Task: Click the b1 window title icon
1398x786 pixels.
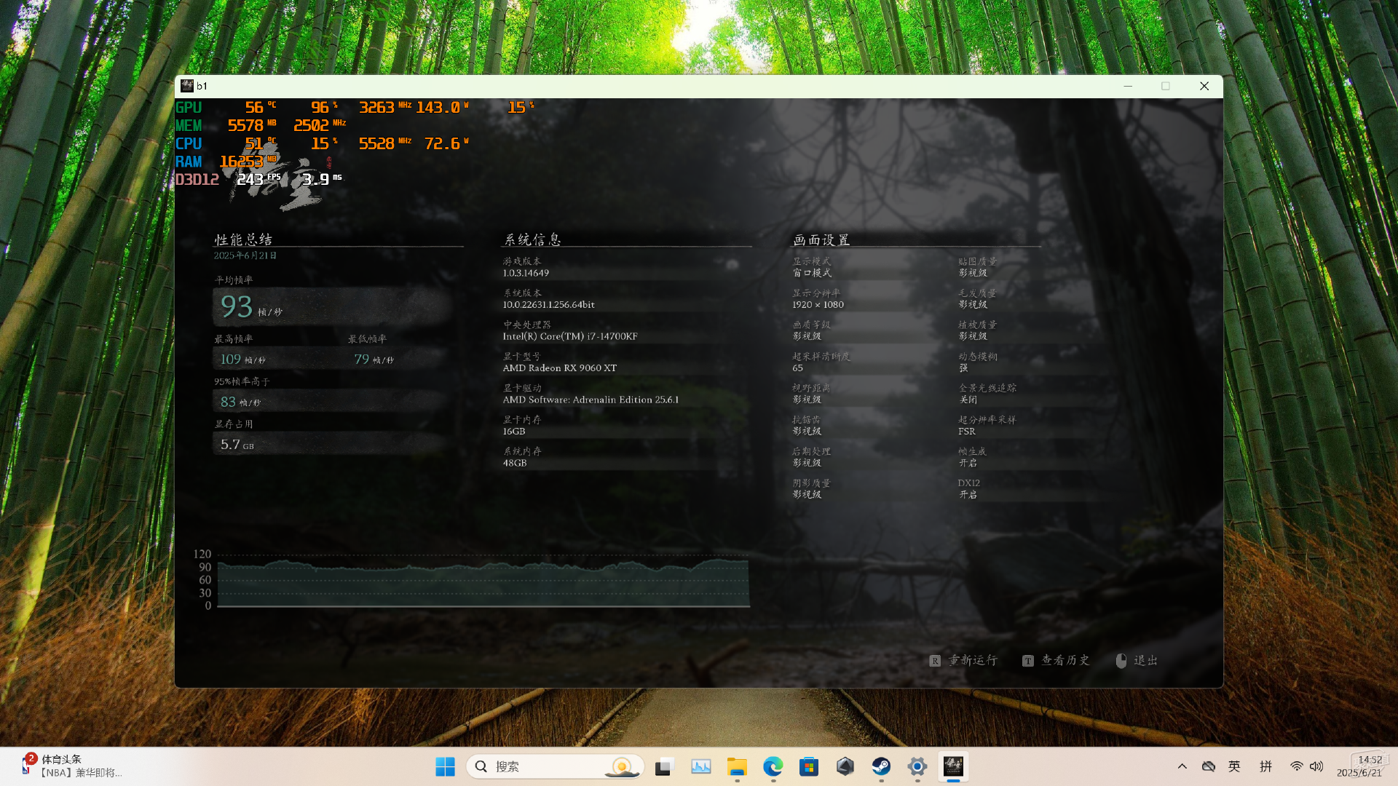Action: point(187,86)
